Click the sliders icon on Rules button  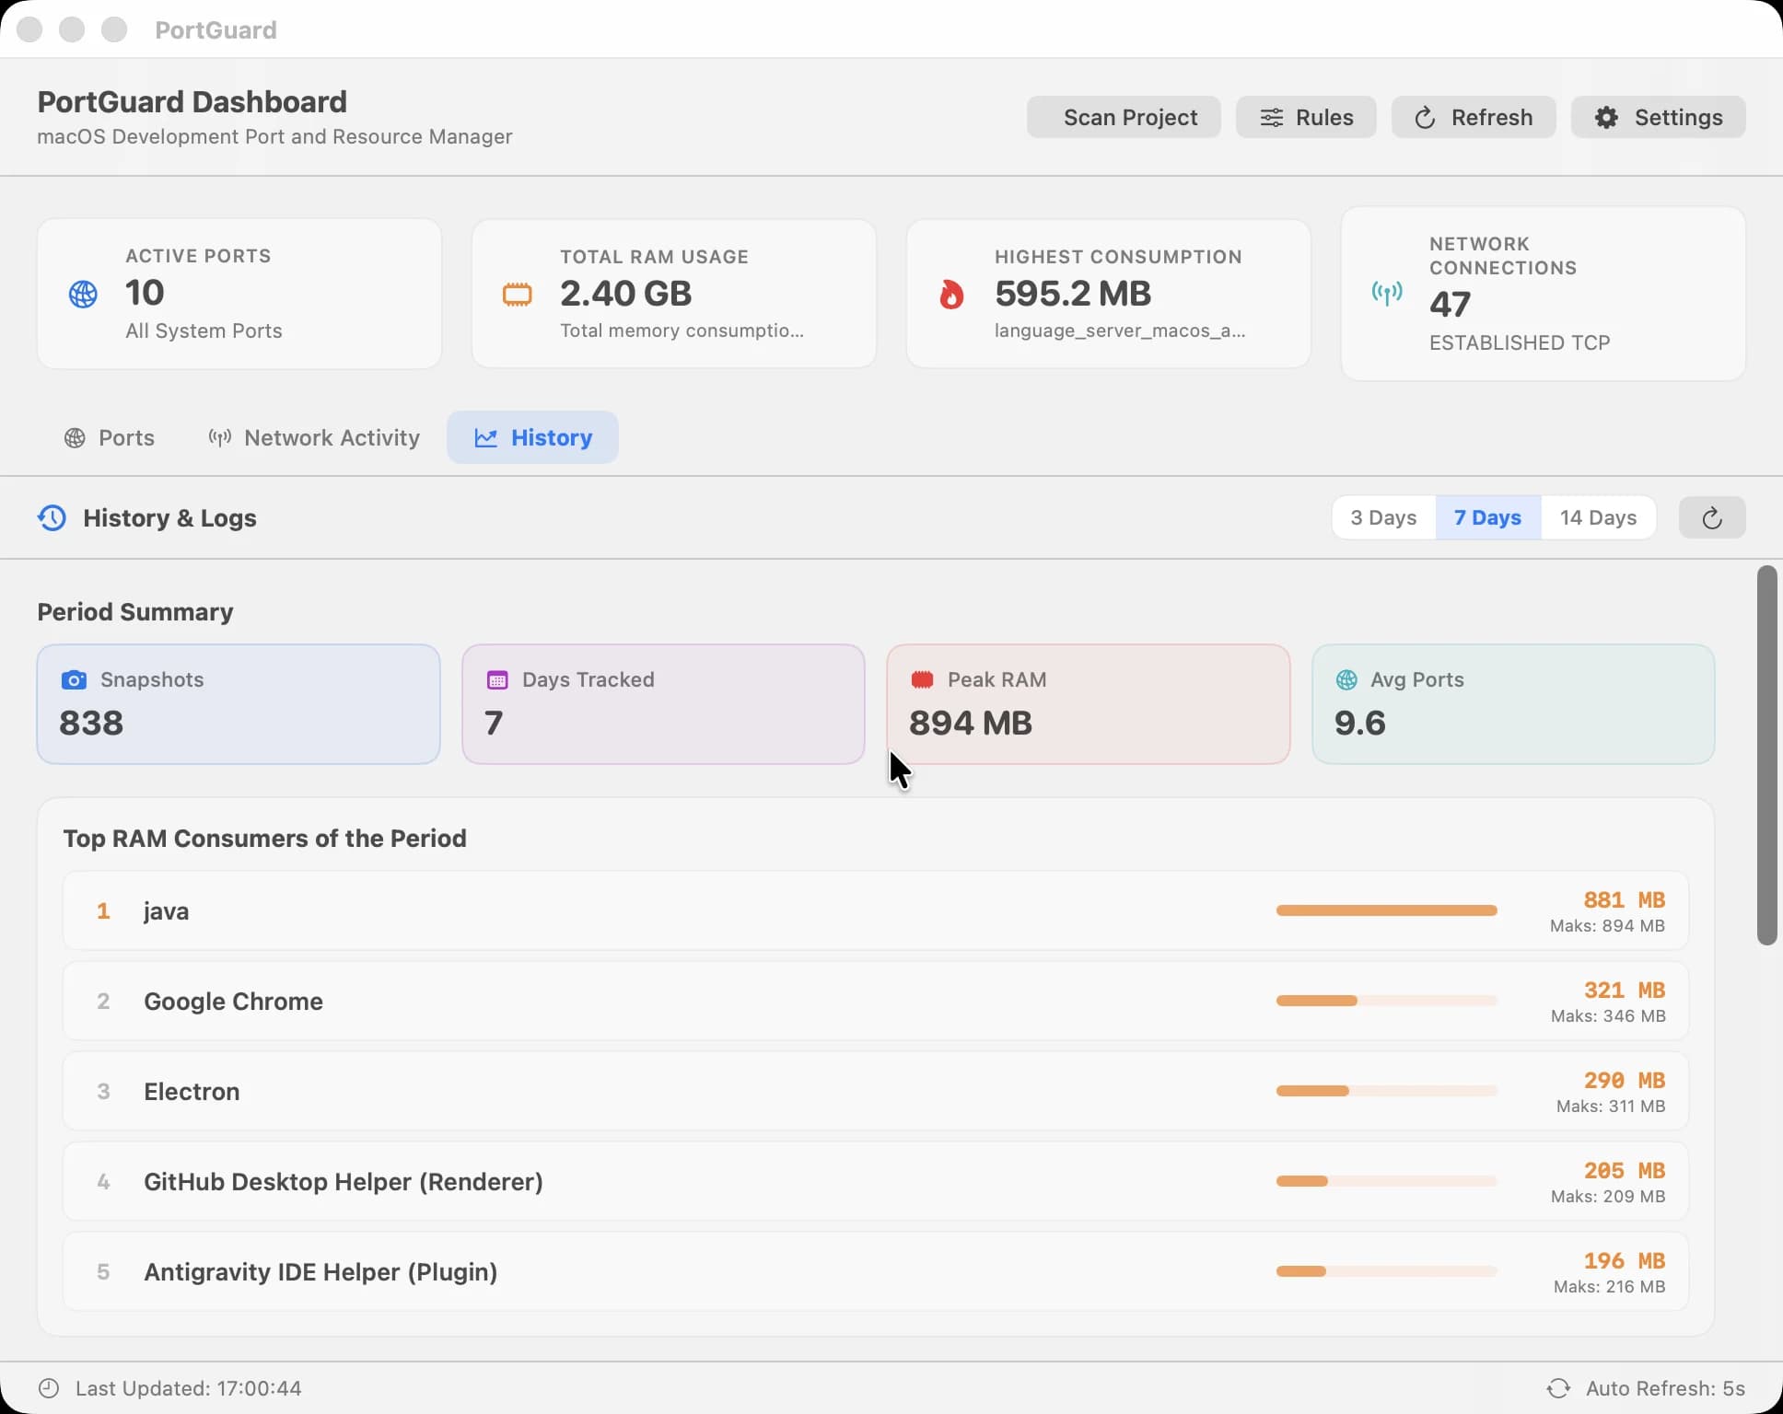[x=1271, y=117]
